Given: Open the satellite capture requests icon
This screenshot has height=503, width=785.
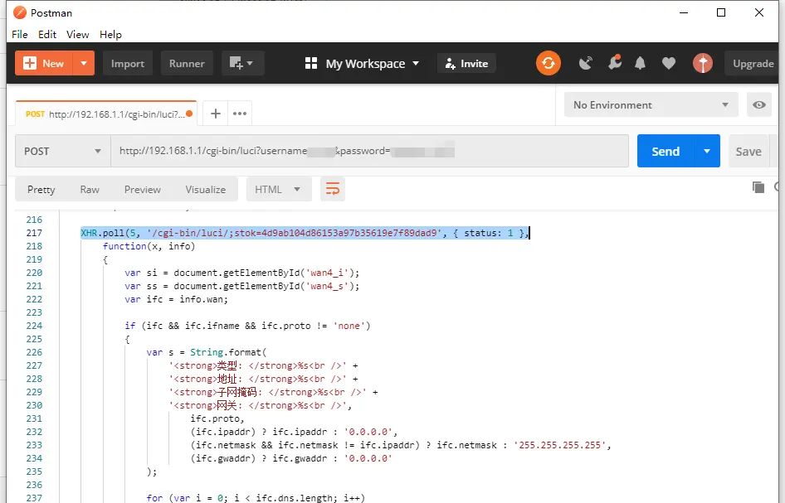Looking at the screenshot, I should click(585, 64).
